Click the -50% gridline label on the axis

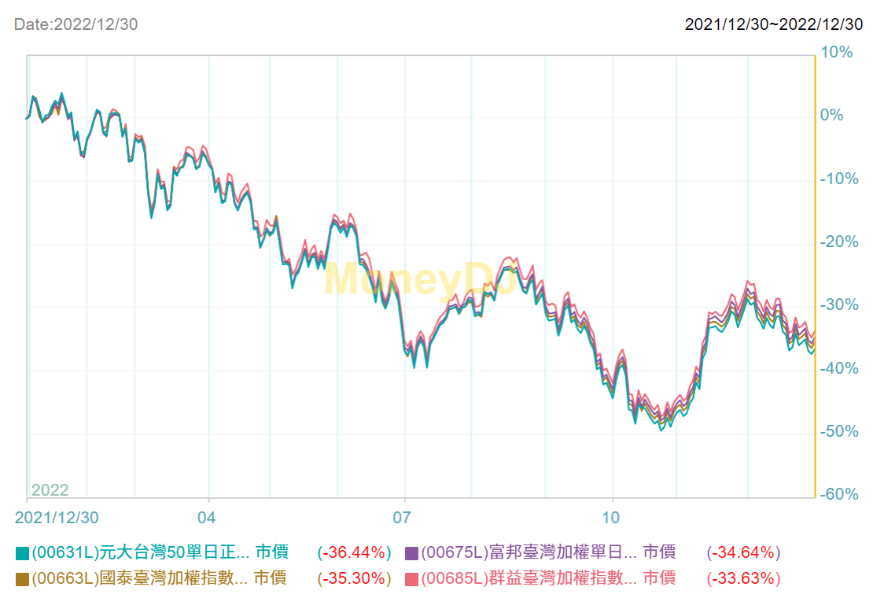pos(838,430)
